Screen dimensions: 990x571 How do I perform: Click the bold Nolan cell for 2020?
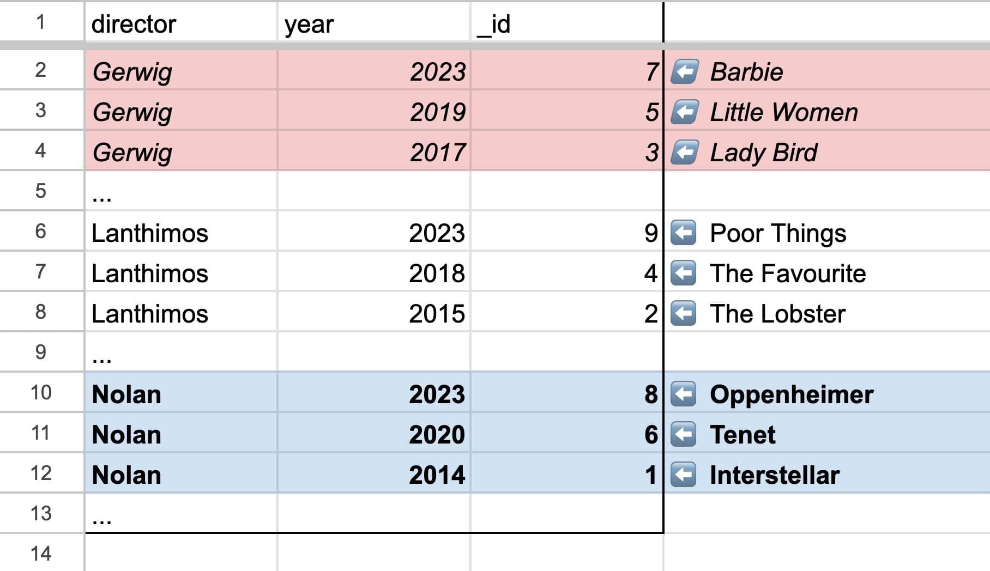180,434
